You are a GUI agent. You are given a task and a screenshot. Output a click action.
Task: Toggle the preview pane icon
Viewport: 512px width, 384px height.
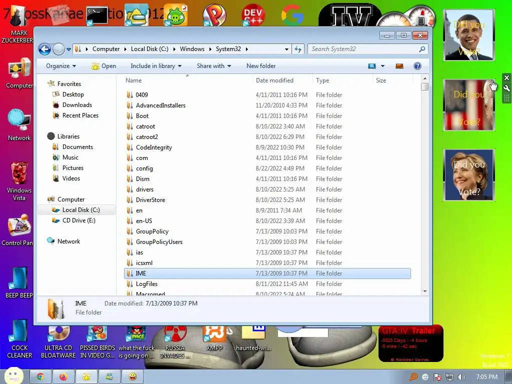(399, 66)
